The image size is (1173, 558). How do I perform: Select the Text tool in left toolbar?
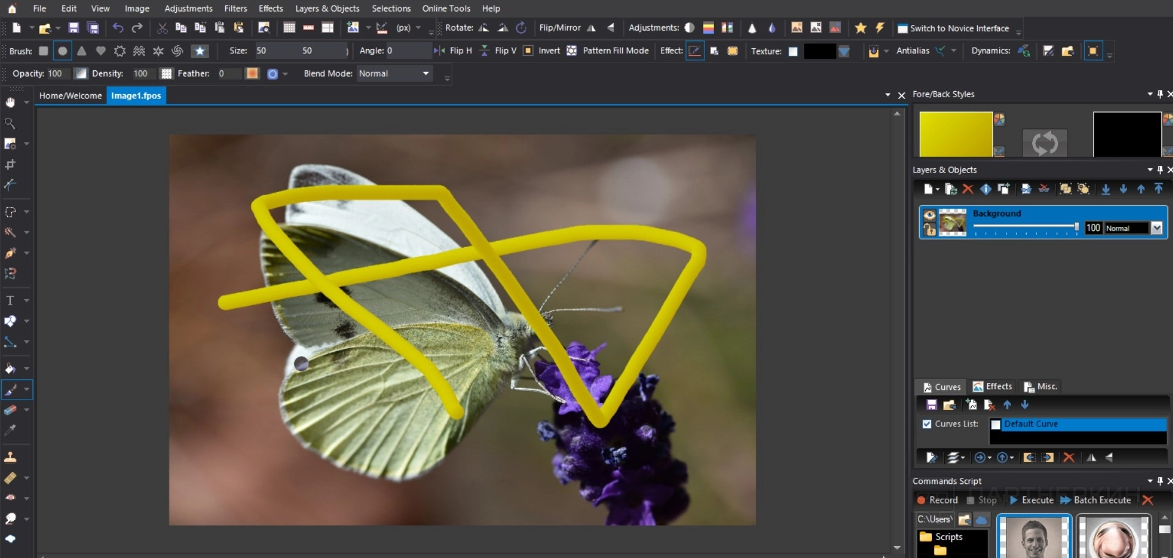pos(10,300)
